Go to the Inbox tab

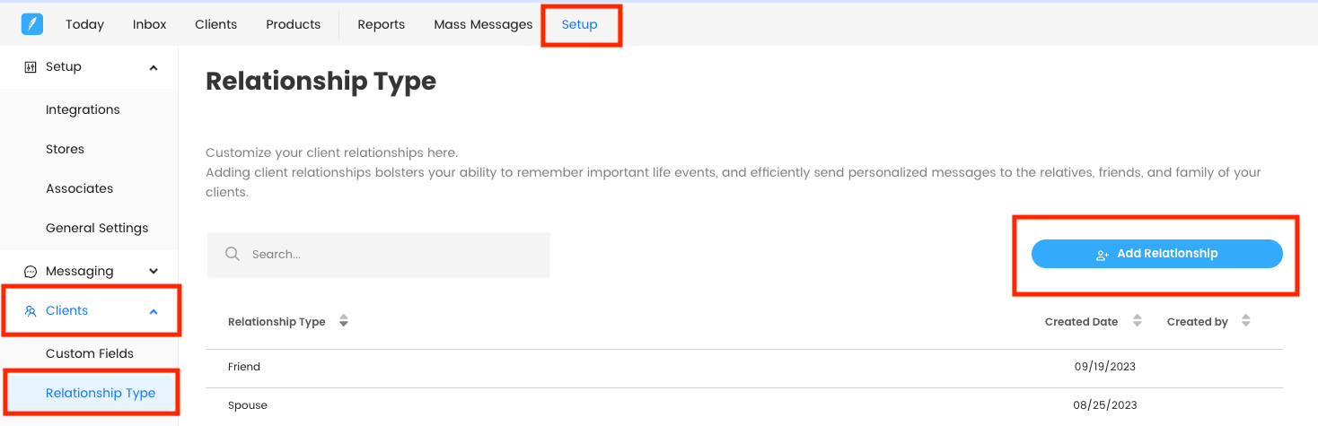click(150, 24)
